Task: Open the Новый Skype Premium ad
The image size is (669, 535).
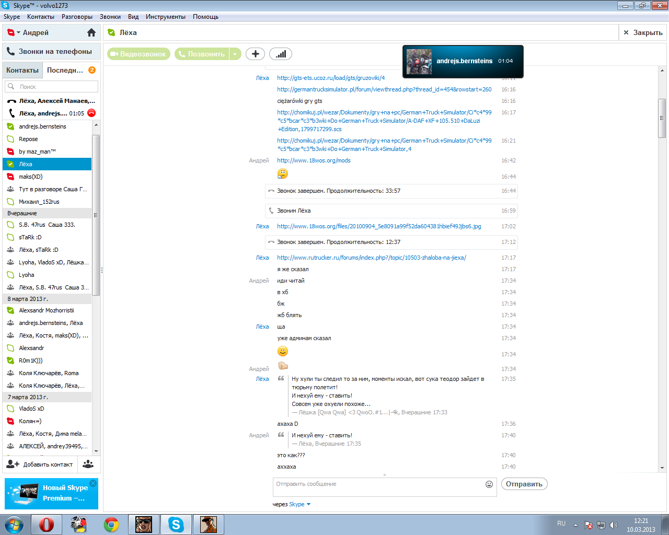Action: (51, 494)
